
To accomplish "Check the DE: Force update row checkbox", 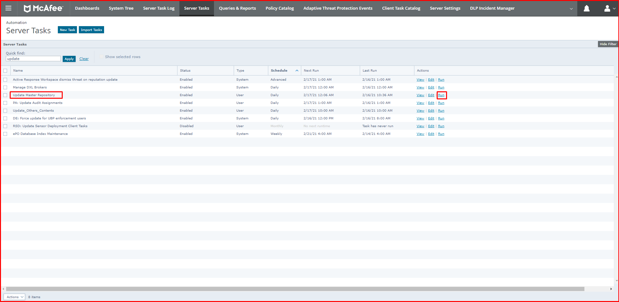I will pyautogui.click(x=5, y=118).
